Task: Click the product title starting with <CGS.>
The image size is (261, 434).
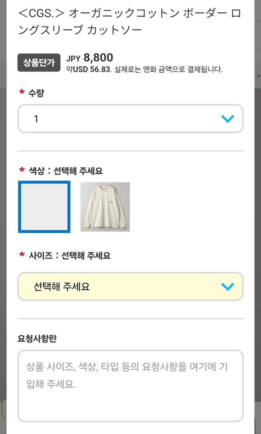Action: pos(130,21)
